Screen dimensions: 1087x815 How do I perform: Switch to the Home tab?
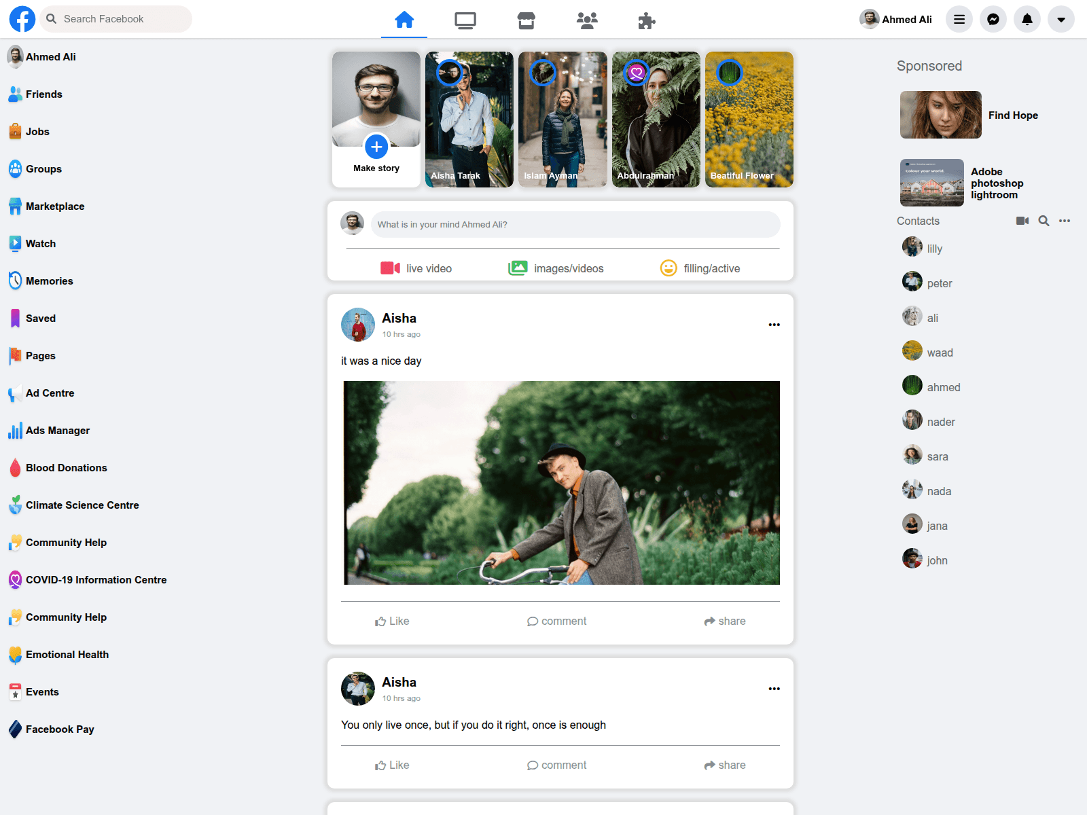click(404, 20)
